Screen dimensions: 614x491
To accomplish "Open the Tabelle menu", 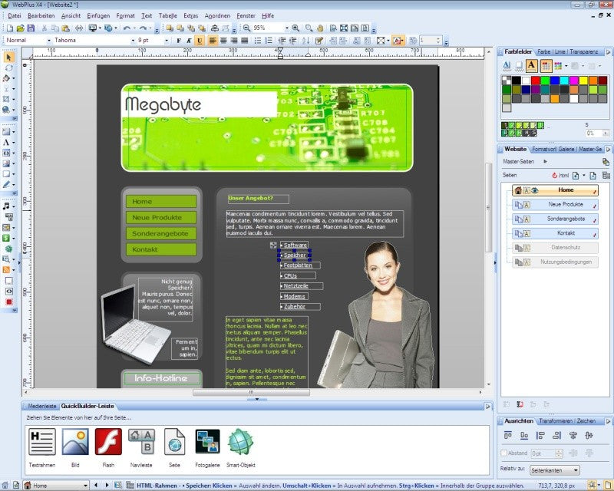I will [x=167, y=15].
